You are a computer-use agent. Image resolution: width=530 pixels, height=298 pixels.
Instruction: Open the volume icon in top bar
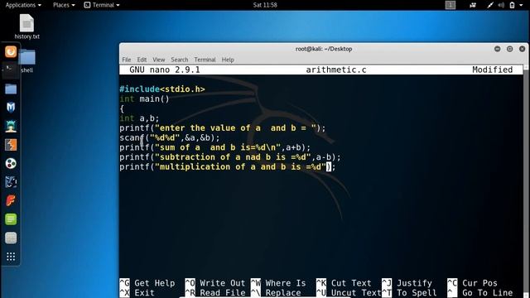click(501, 5)
